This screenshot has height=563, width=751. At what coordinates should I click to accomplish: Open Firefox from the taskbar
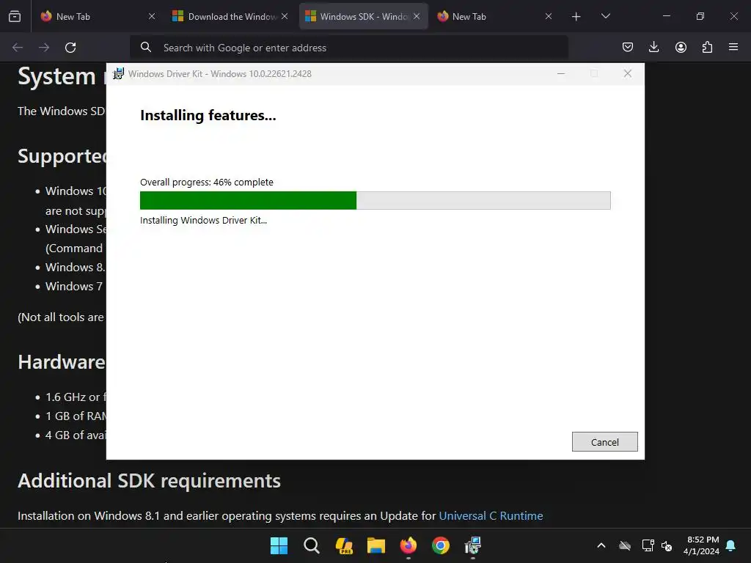pos(408,545)
